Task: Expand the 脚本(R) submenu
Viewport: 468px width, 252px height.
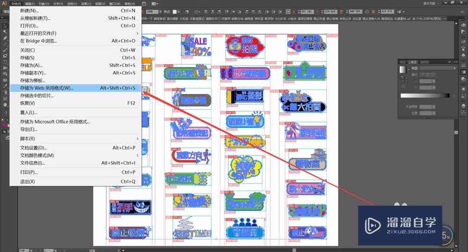Action: (75, 139)
